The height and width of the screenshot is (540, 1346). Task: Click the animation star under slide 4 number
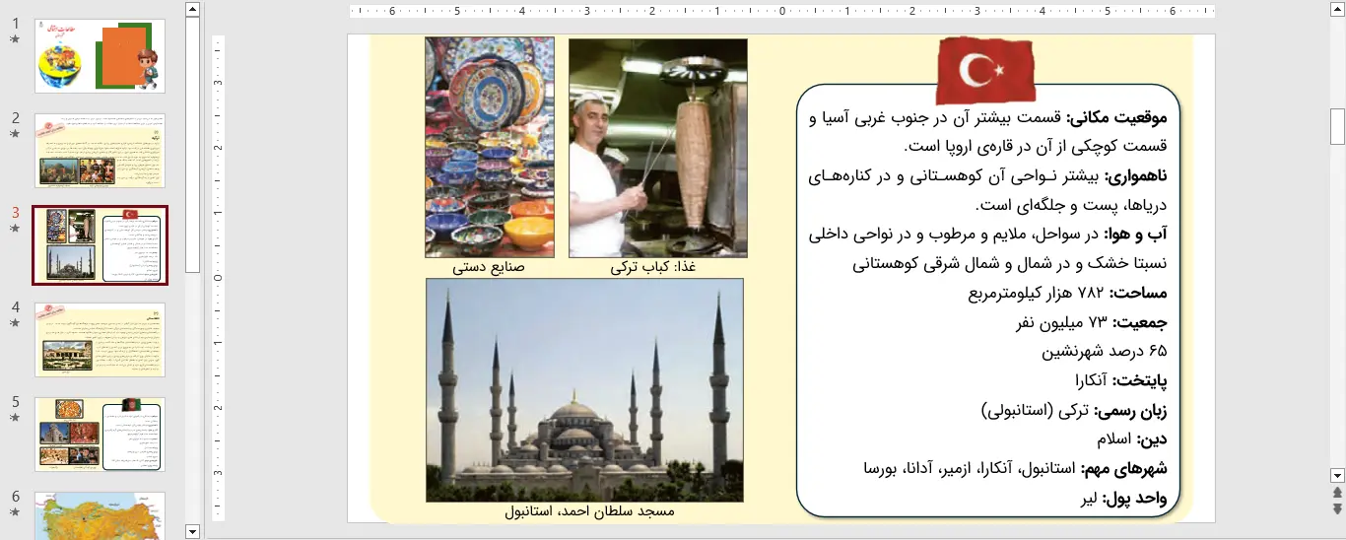pos(15,323)
